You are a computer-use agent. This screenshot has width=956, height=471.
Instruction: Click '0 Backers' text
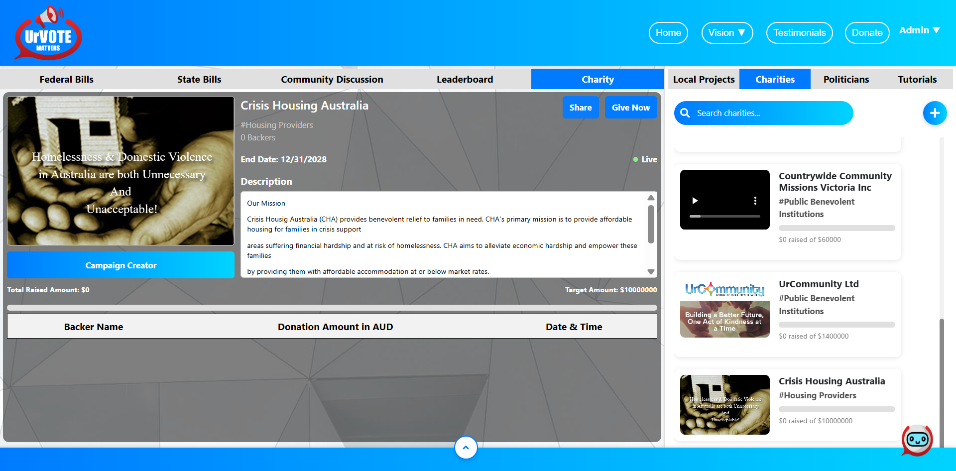tap(258, 137)
